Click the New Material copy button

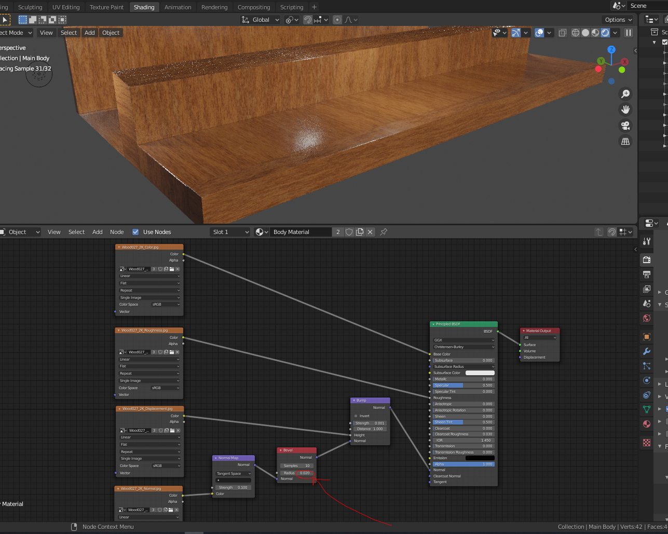pyautogui.click(x=359, y=232)
